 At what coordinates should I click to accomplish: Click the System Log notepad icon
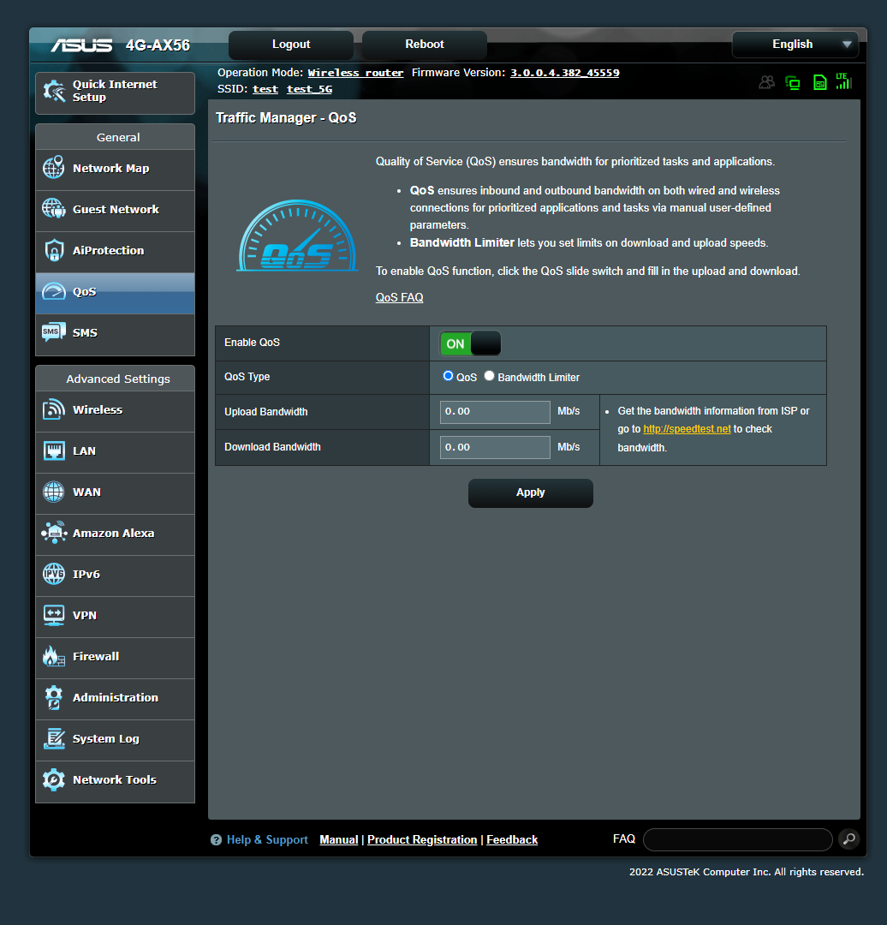(54, 738)
